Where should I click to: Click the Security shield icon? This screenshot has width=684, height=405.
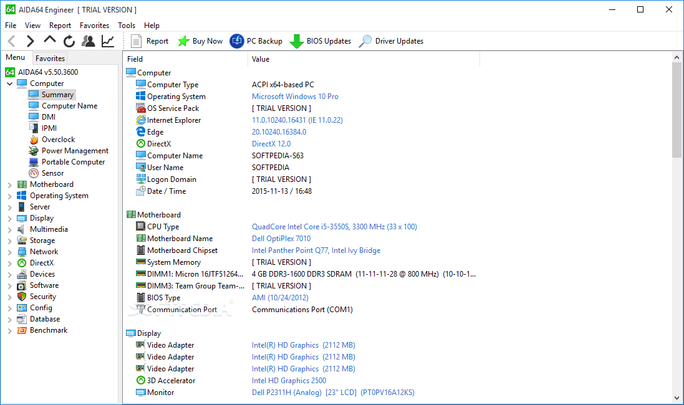click(22, 297)
